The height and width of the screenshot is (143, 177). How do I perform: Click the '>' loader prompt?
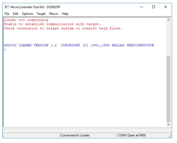click(5, 50)
